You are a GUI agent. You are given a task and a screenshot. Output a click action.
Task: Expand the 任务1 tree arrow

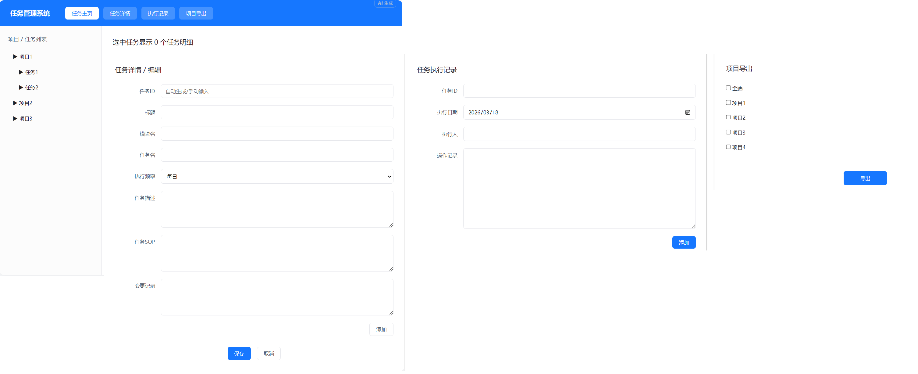[x=21, y=72]
